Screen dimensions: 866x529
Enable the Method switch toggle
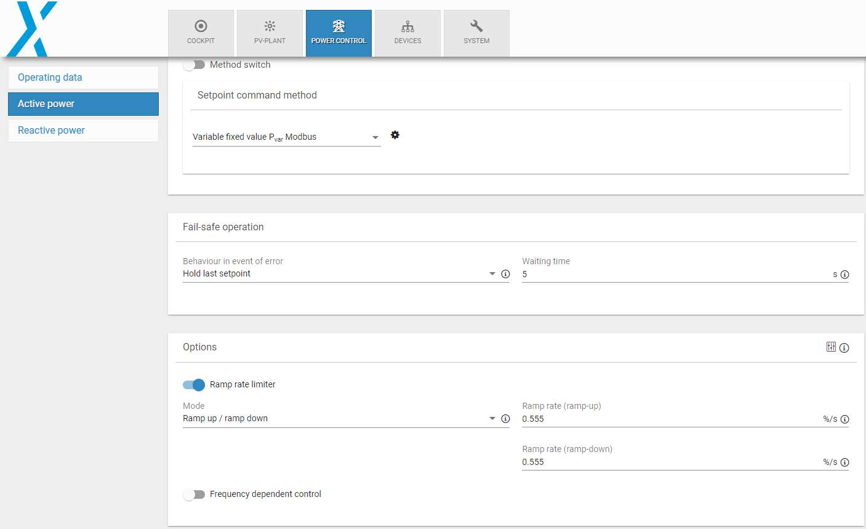click(x=194, y=65)
